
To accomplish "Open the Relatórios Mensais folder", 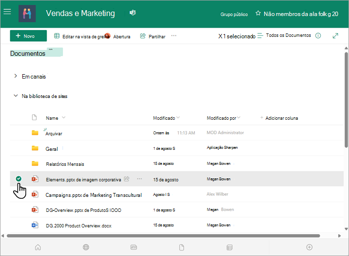I will pyautogui.click(x=65, y=164).
